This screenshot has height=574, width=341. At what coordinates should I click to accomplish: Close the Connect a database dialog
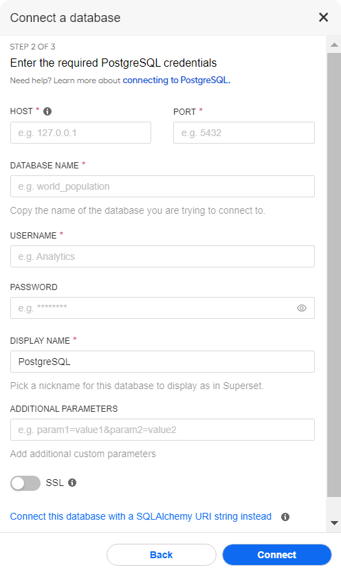[323, 17]
